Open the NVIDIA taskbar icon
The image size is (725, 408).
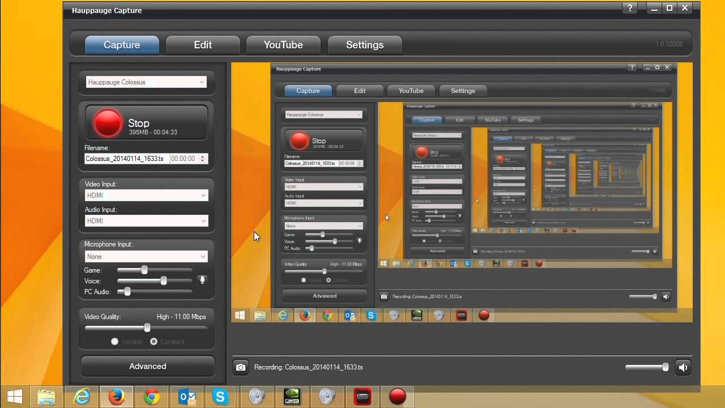(x=292, y=397)
